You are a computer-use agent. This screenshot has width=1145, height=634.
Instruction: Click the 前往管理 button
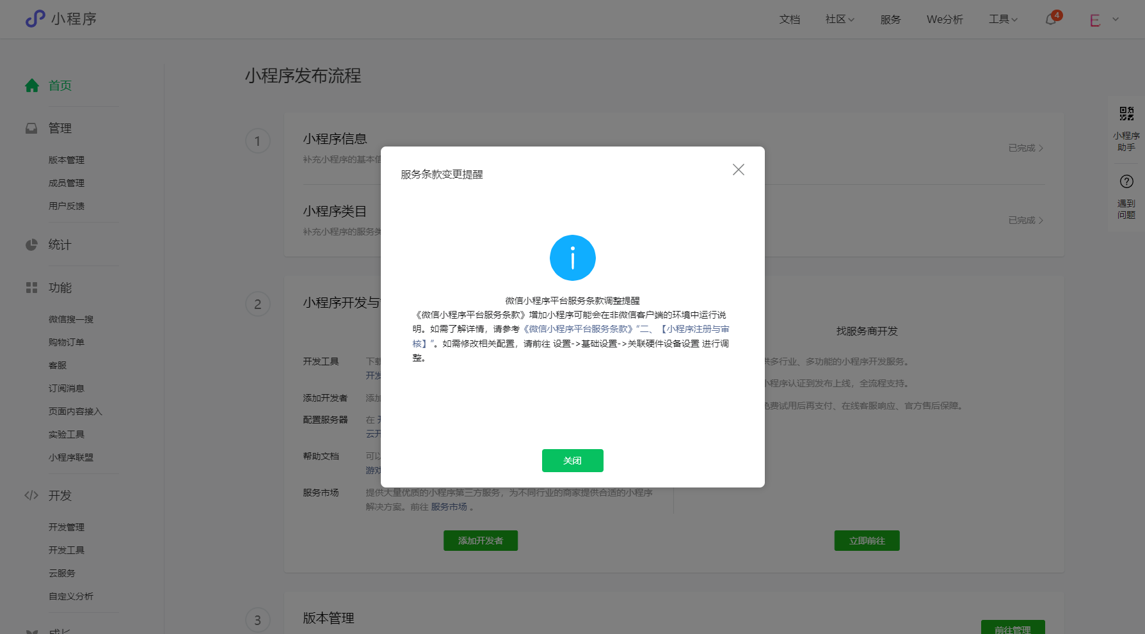[x=1013, y=628]
